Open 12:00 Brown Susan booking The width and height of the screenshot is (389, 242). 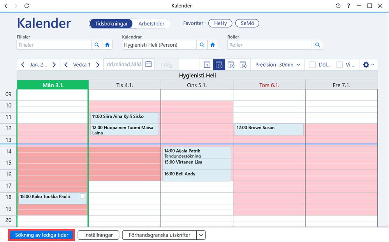pos(269,130)
